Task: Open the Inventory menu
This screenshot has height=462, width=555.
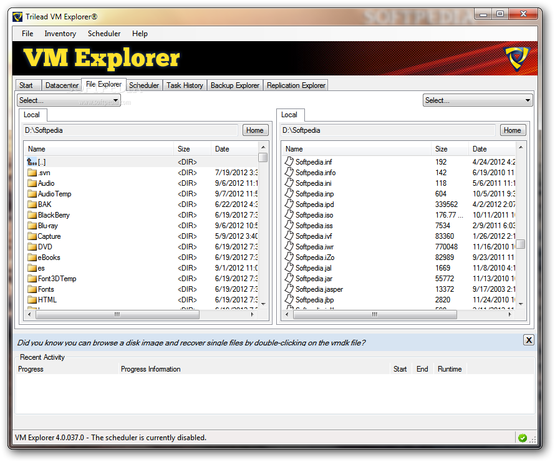Action: coord(60,34)
